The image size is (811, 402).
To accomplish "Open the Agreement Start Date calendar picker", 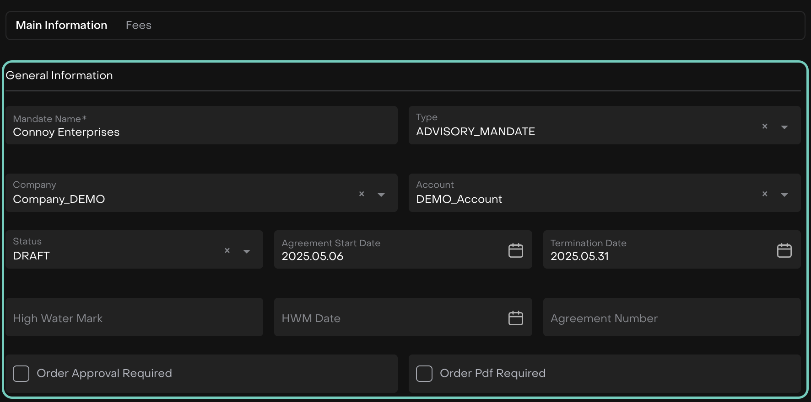I will coord(515,250).
